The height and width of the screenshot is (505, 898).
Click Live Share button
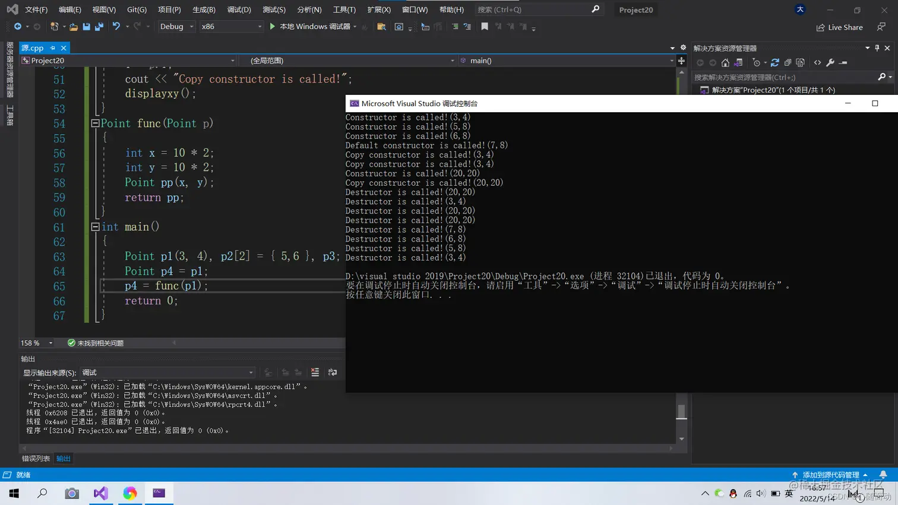click(839, 27)
